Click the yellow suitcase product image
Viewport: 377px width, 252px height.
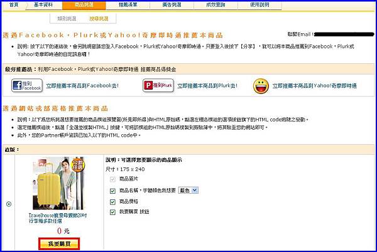click(59, 184)
